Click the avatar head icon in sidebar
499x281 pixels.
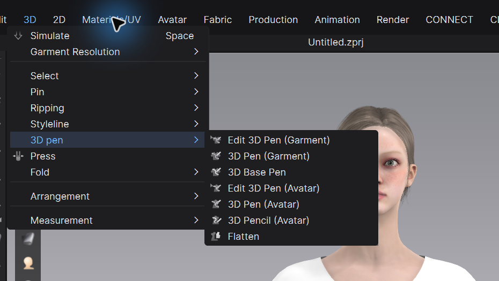[28, 263]
